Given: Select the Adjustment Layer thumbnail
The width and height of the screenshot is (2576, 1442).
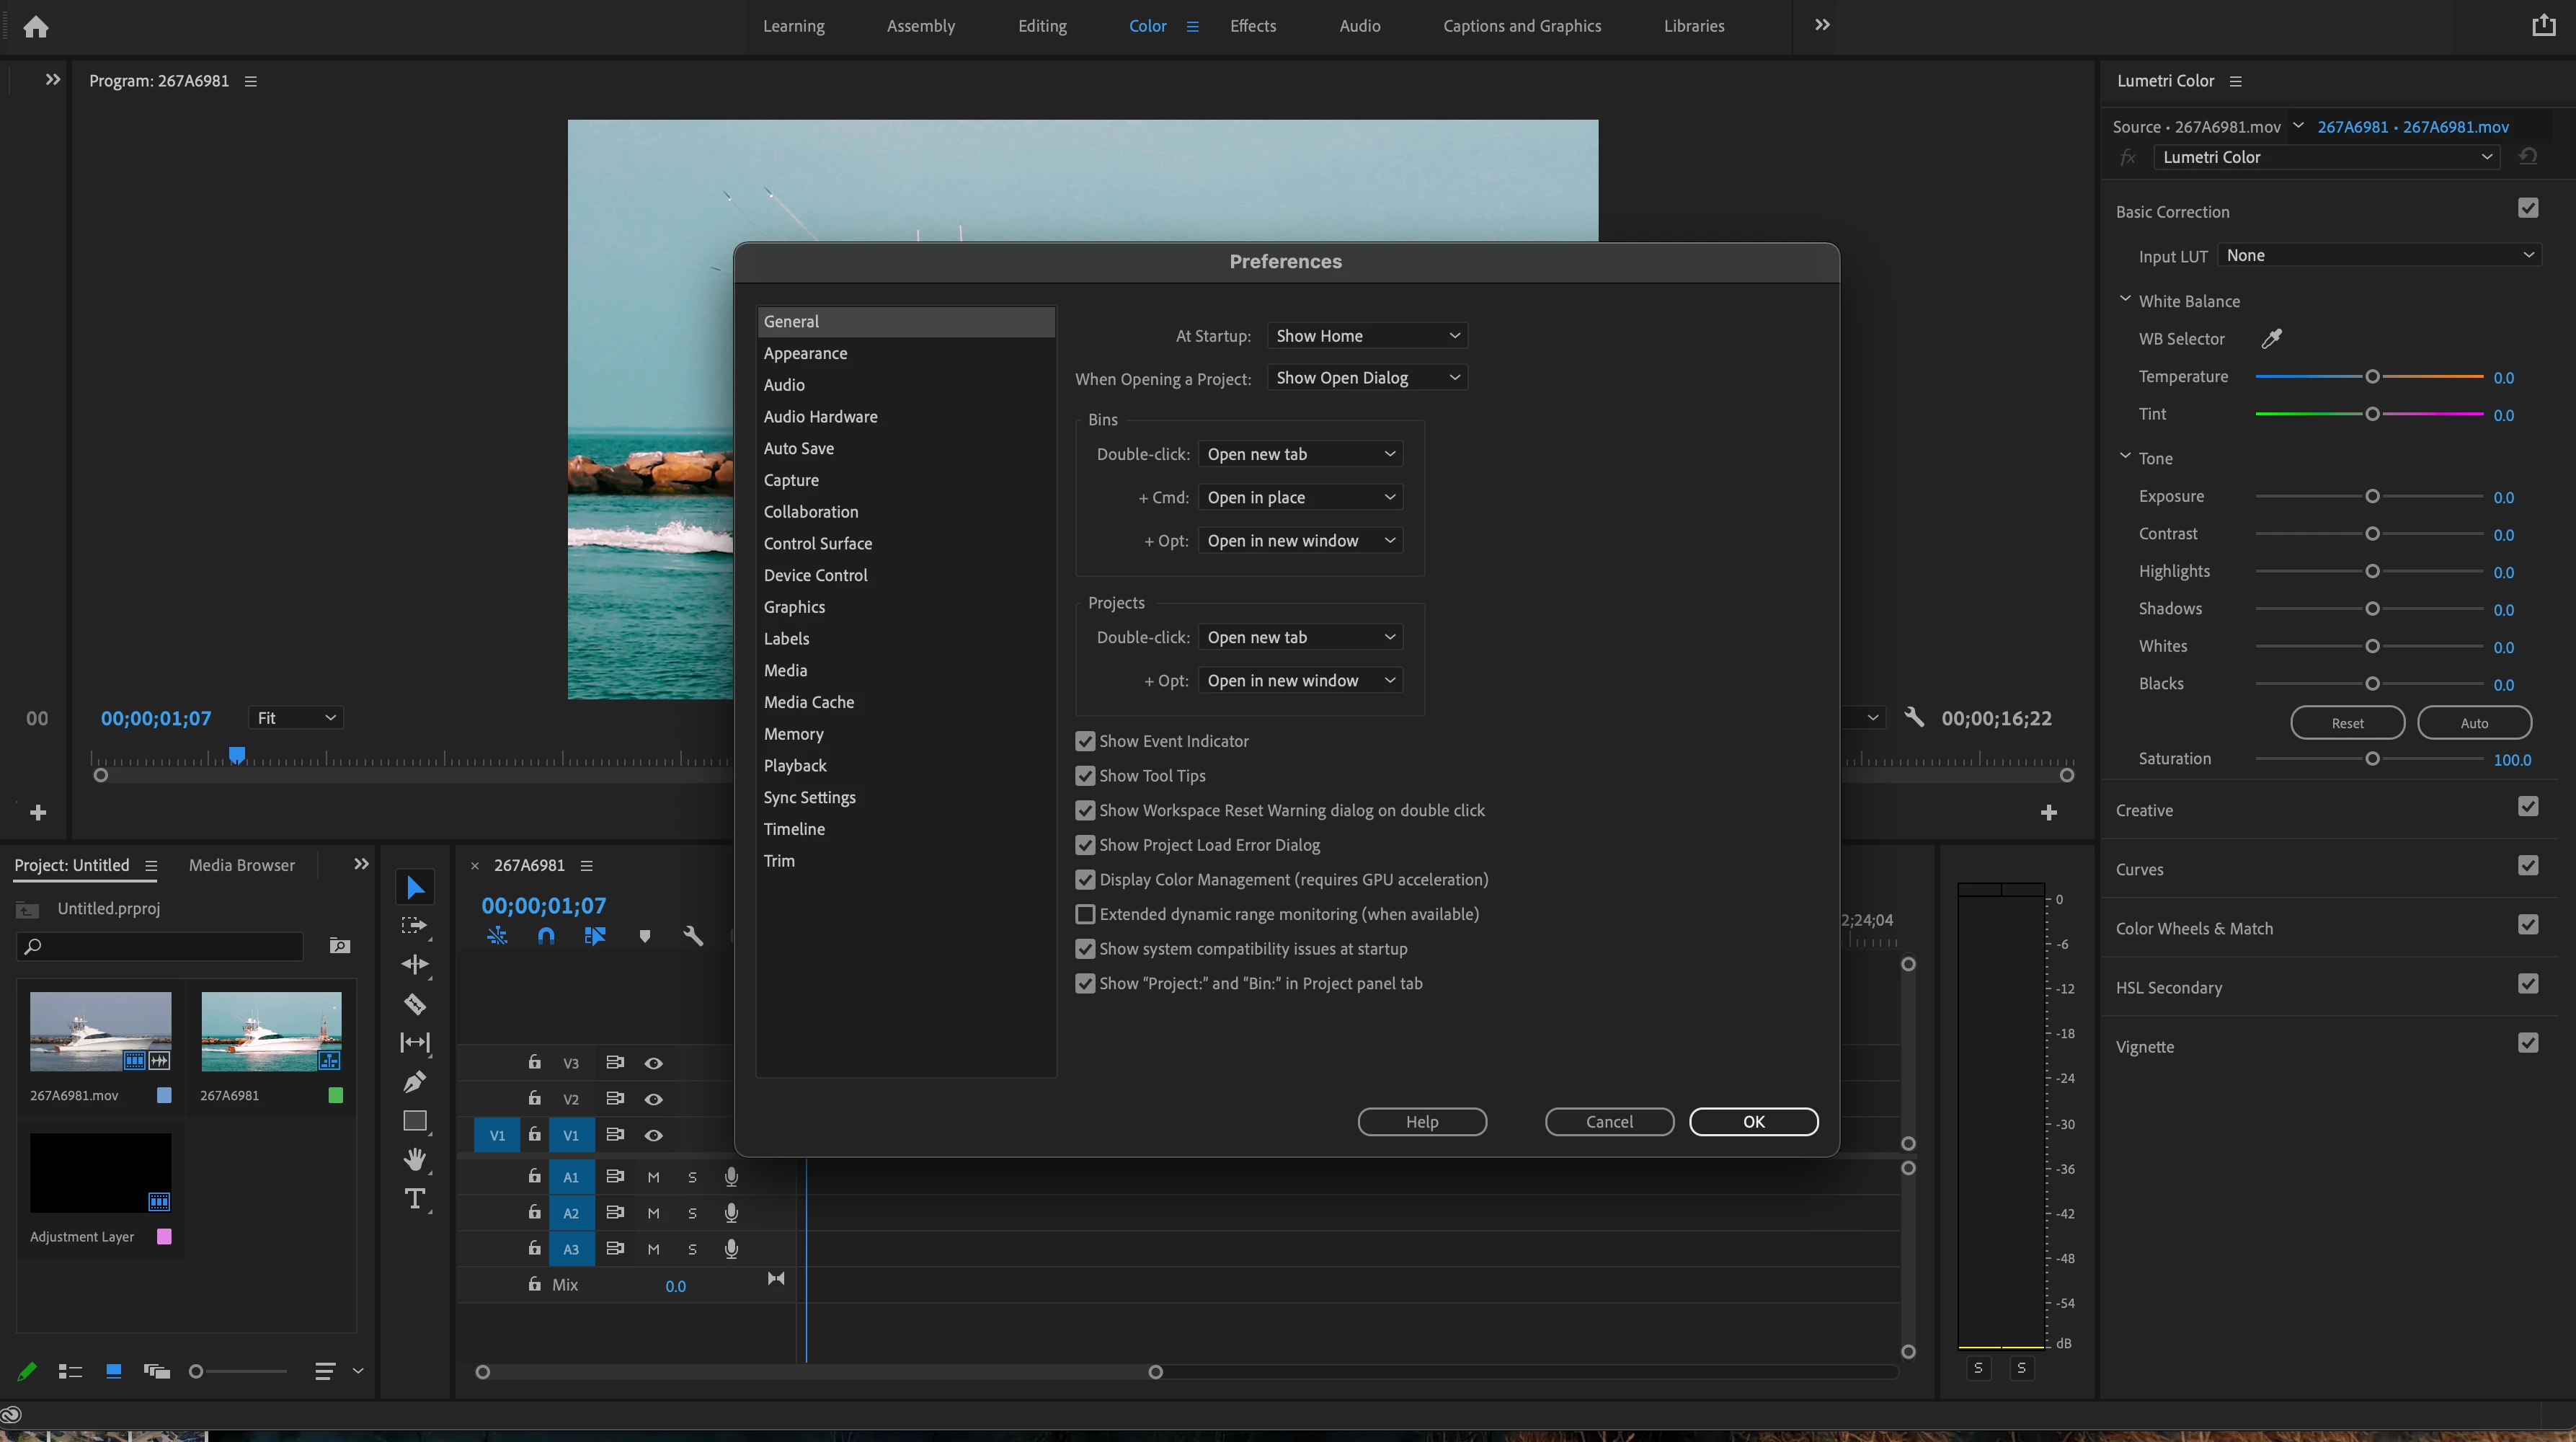Looking at the screenshot, I should (100, 1173).
